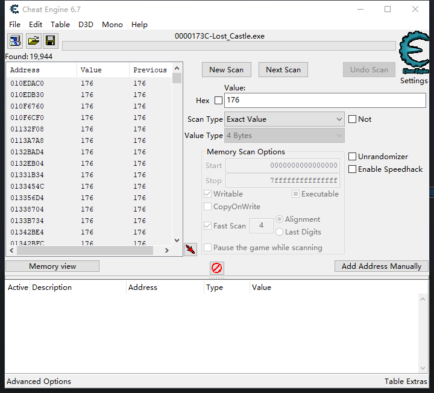The width and height of the screenshot is (434, 393).
Task: Select the Last Digits radio button
Action: (279, 231)
